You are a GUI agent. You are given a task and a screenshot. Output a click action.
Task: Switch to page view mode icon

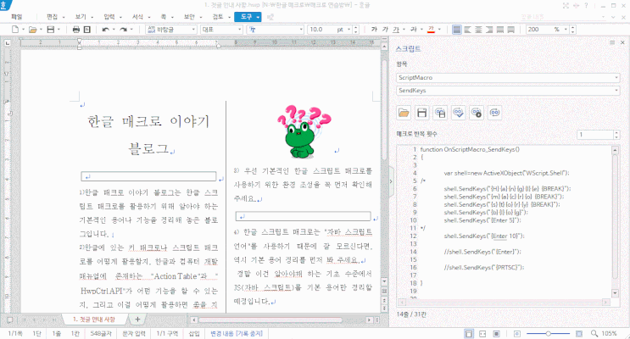(469, 334)
